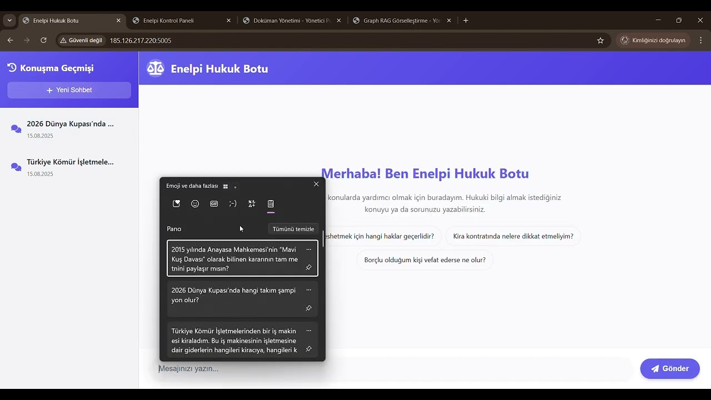Viewport: 711px width, 400px height.
Task: Open the GIF tab in emoji panel
Action: coord(214,204)
